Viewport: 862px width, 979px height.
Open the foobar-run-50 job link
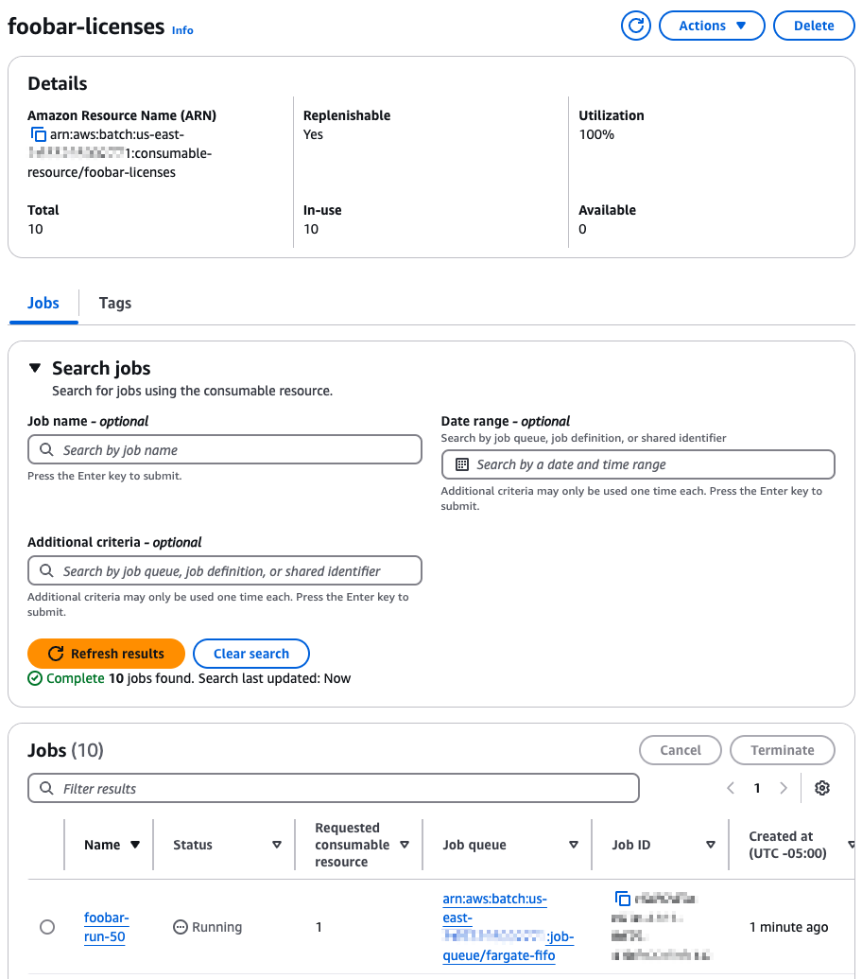(x=106, y=927)
